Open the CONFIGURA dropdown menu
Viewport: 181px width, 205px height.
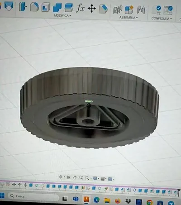[162, 19]
